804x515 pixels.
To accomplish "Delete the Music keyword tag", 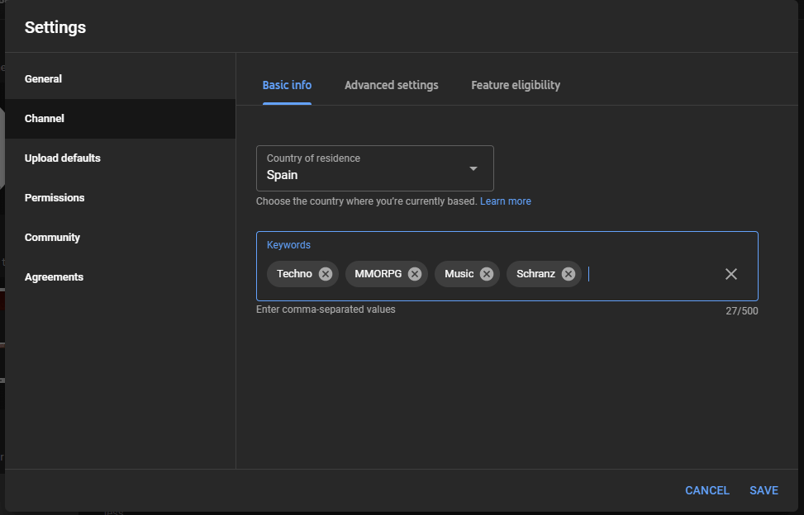I will pyautogui.click(x=487, y=274).
